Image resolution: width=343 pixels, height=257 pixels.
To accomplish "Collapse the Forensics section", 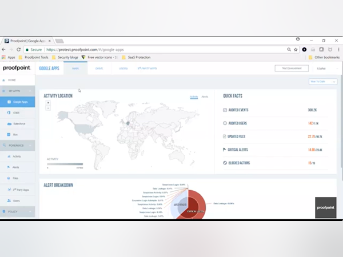I will [30, 145].
